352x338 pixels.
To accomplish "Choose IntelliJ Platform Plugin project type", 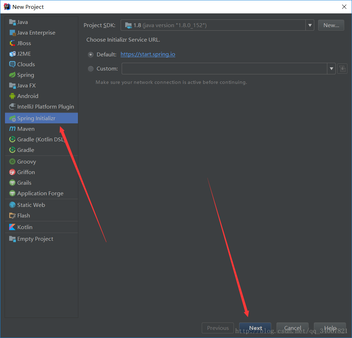I will (42, 106).
